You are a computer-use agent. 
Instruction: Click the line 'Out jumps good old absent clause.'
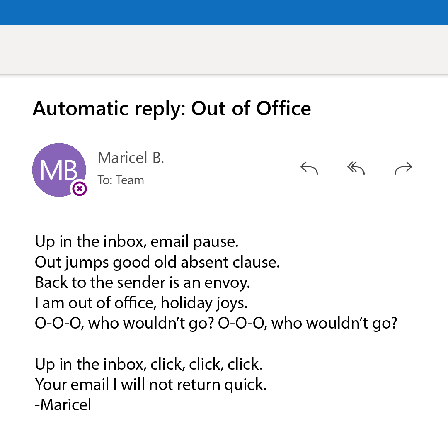[157, 262]
